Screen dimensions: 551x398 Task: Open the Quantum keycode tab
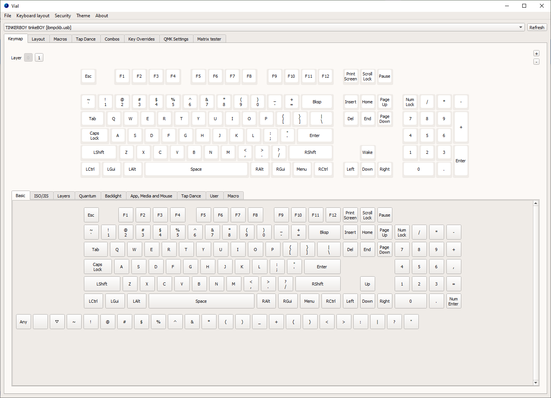[x=87, y=196]
